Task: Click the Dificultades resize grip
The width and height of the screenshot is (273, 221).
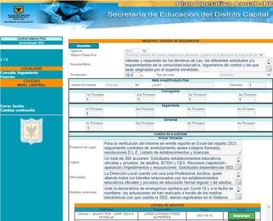Action: pyautogui.click(x=240, y=183)
